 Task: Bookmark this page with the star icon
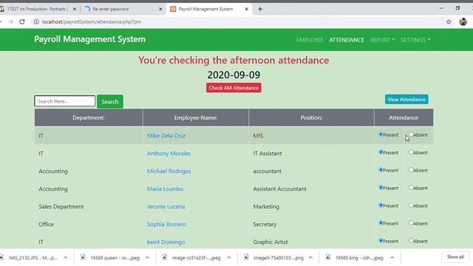[x=449, y=21]
